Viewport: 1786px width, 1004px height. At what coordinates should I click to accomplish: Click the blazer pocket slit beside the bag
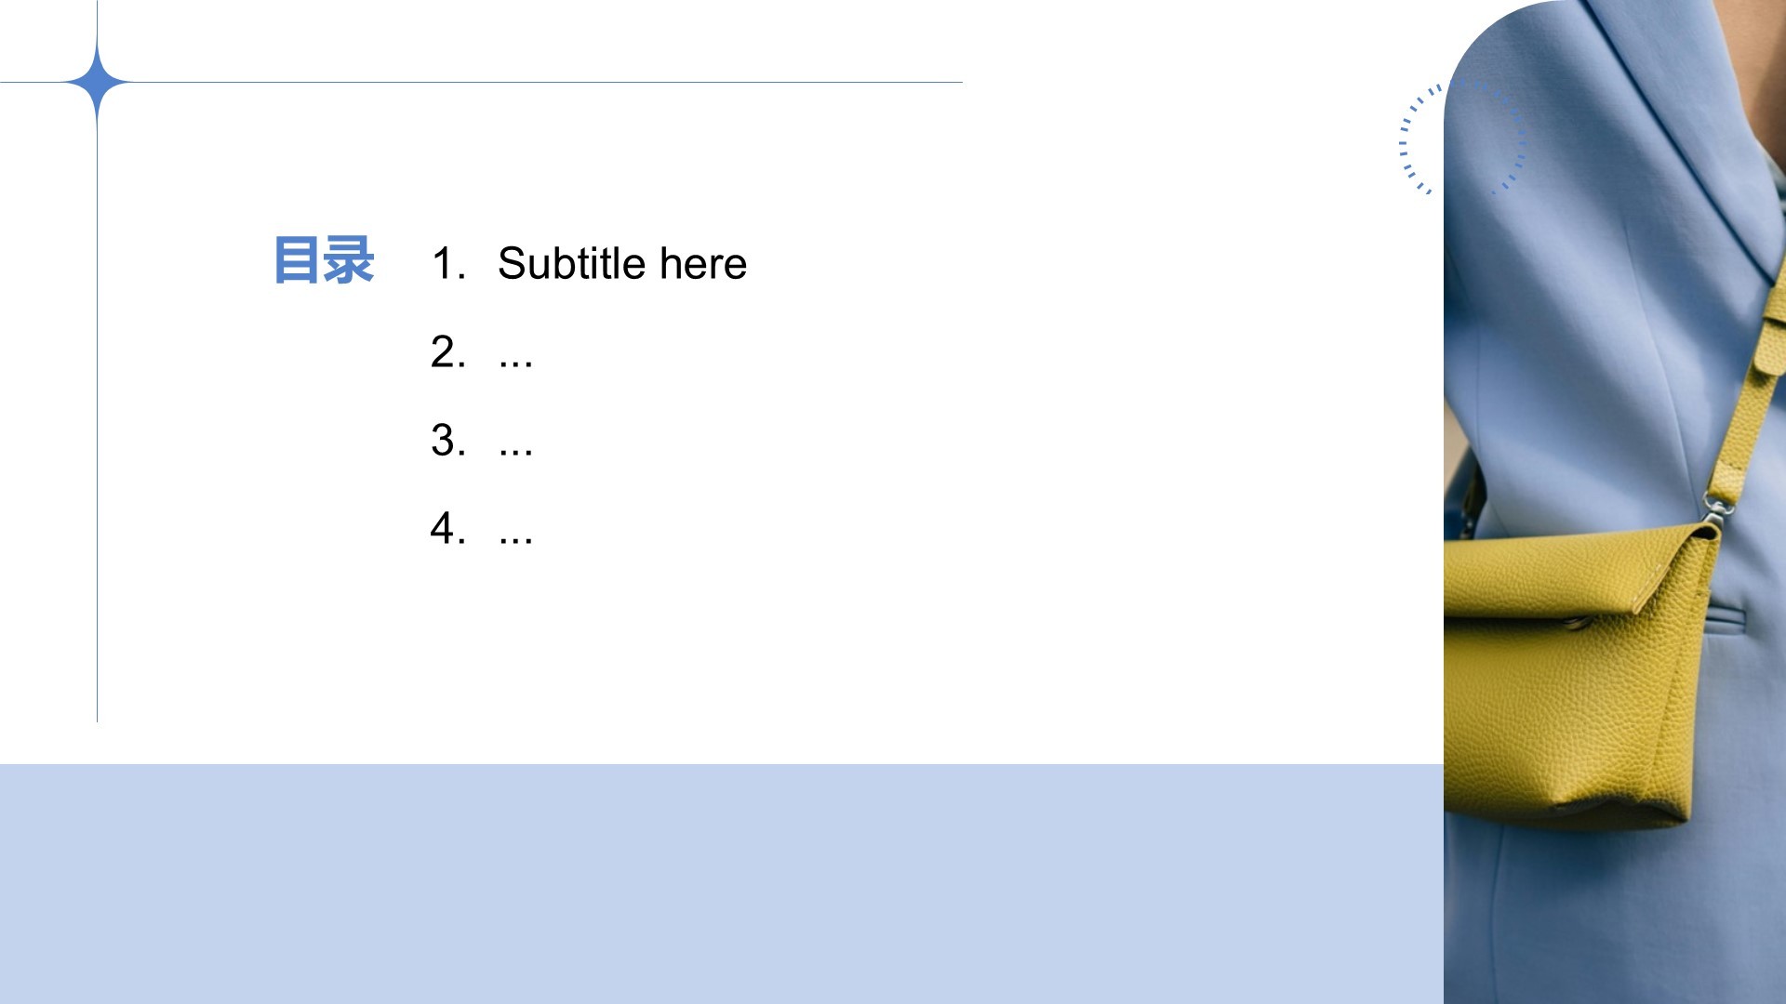tap(1726, 614)
